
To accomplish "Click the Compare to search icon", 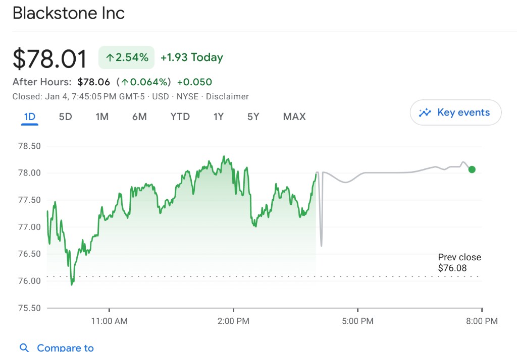I will [24, 347].
